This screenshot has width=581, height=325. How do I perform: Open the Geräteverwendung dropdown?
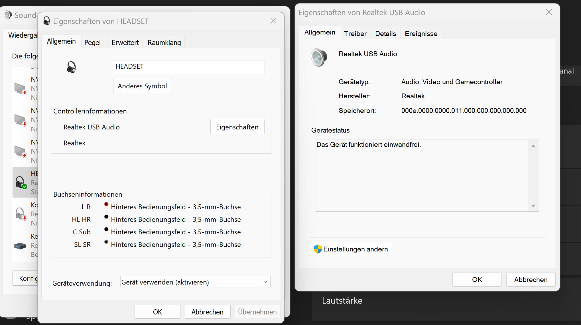click(x=195, y=282)
